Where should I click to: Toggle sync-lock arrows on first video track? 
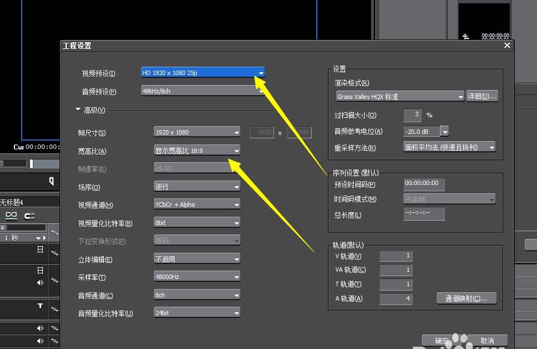click(x=54, y=253)
